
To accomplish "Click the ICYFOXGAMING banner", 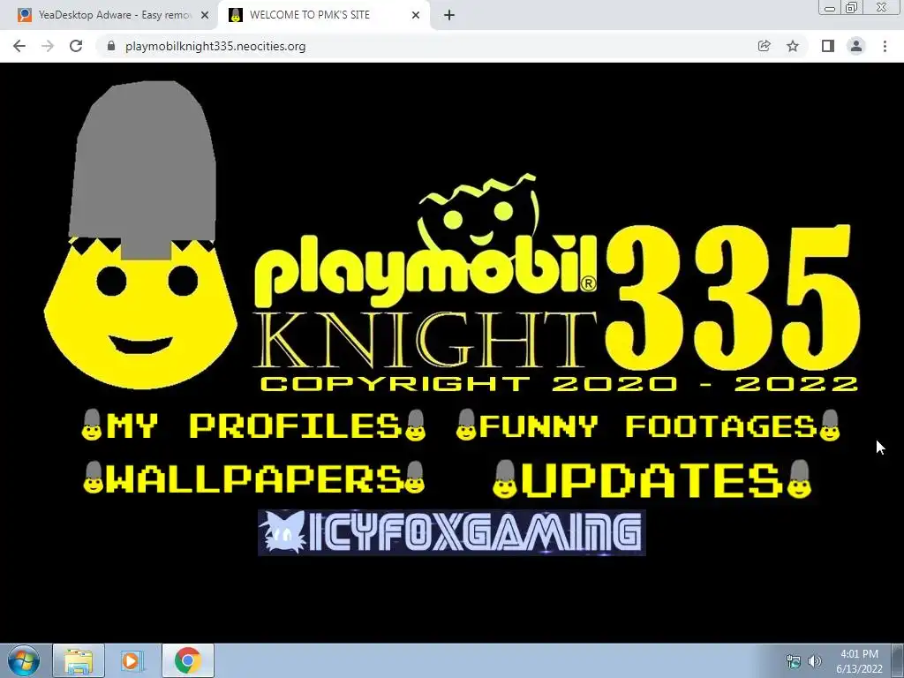I will click(451, 532).
